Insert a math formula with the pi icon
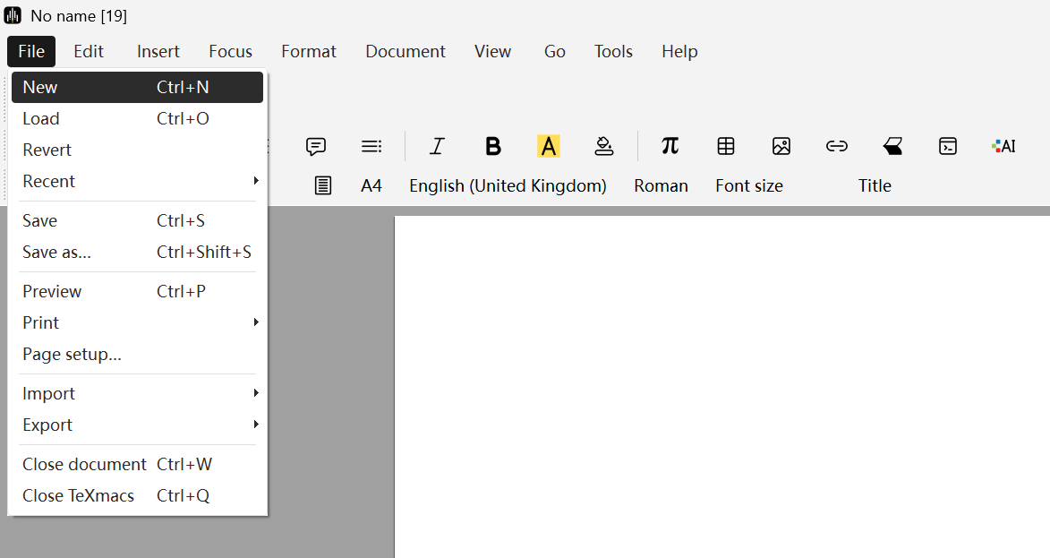Screen dimensions: 1050x558 click(670, 146)
